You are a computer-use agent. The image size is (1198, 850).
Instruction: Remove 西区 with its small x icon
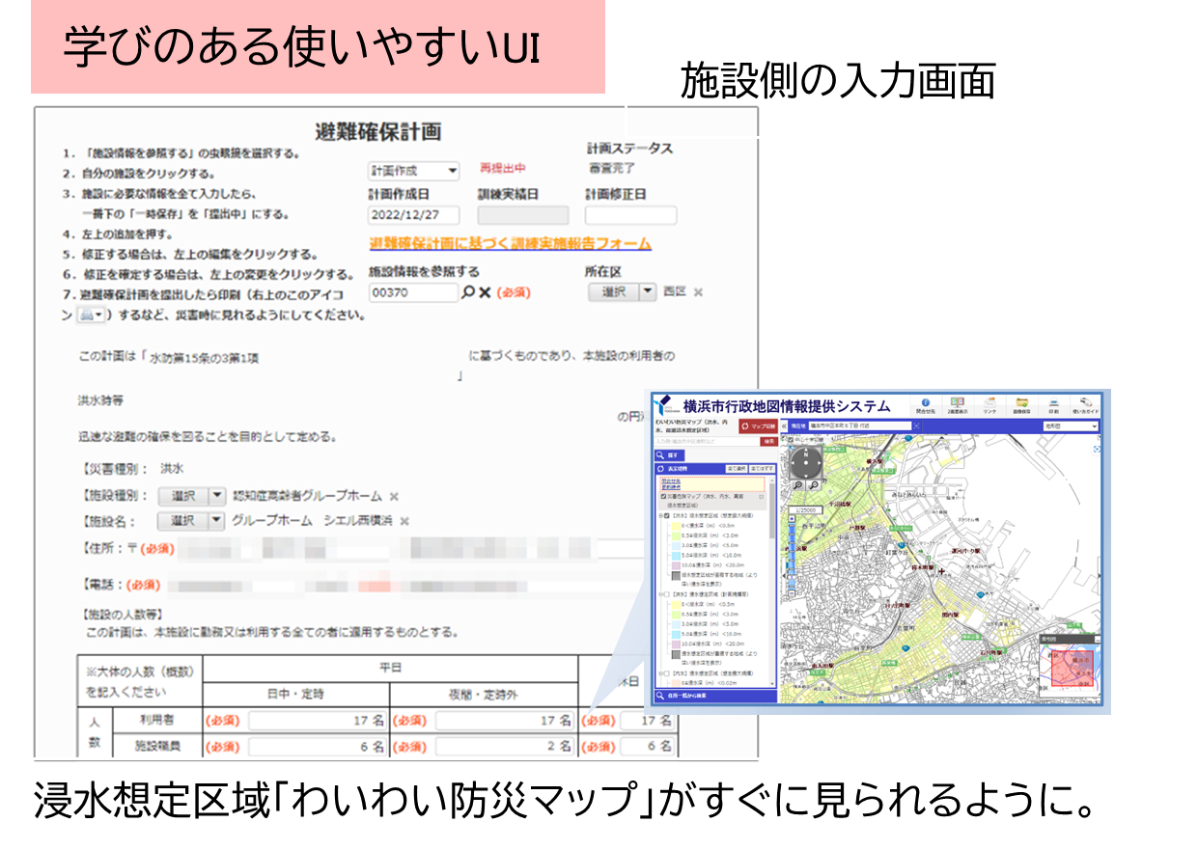698,292
